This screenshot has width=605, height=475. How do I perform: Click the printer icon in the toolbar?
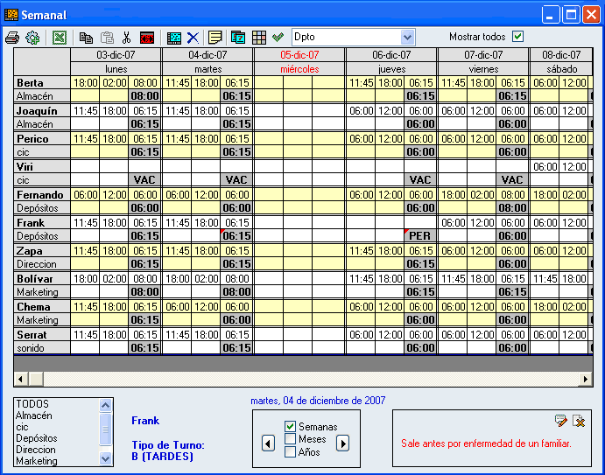tap(12, 38)
